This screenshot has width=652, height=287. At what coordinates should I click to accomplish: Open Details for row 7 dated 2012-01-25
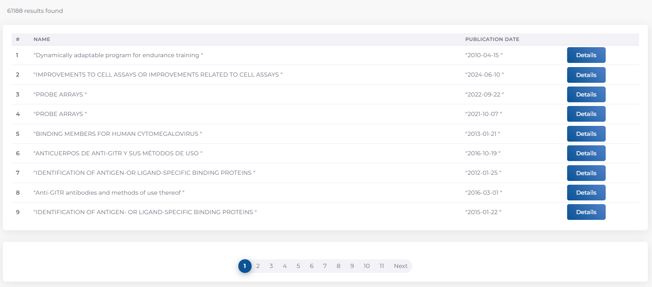coord(586,173)
